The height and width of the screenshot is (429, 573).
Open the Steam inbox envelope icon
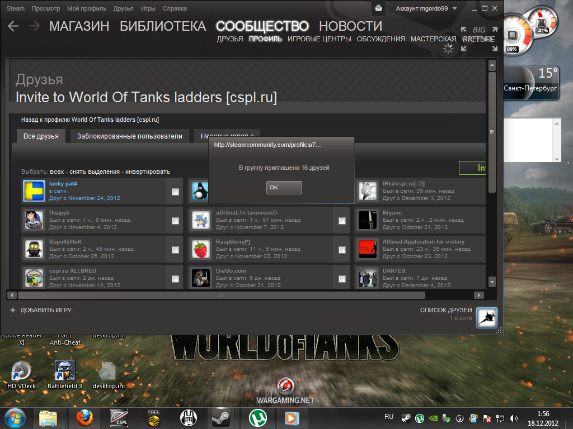pyautogui.click(x=379, y=8)
